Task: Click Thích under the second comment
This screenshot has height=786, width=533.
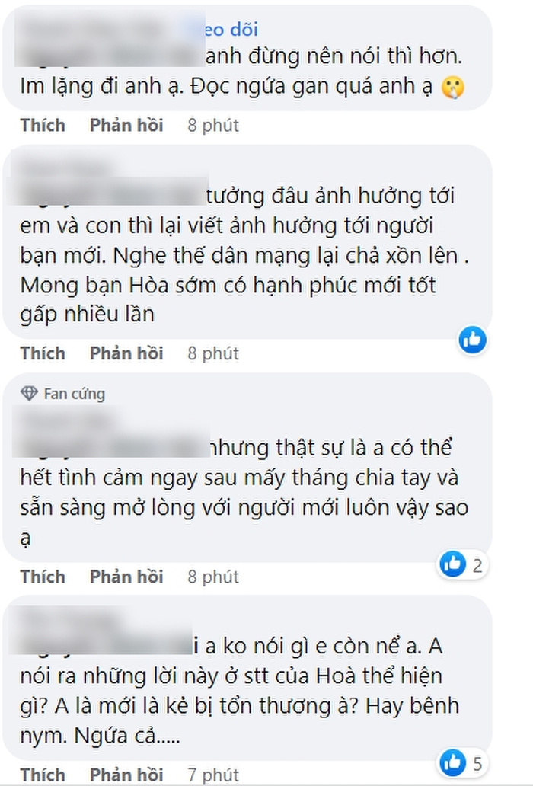Action: point(43,353)
